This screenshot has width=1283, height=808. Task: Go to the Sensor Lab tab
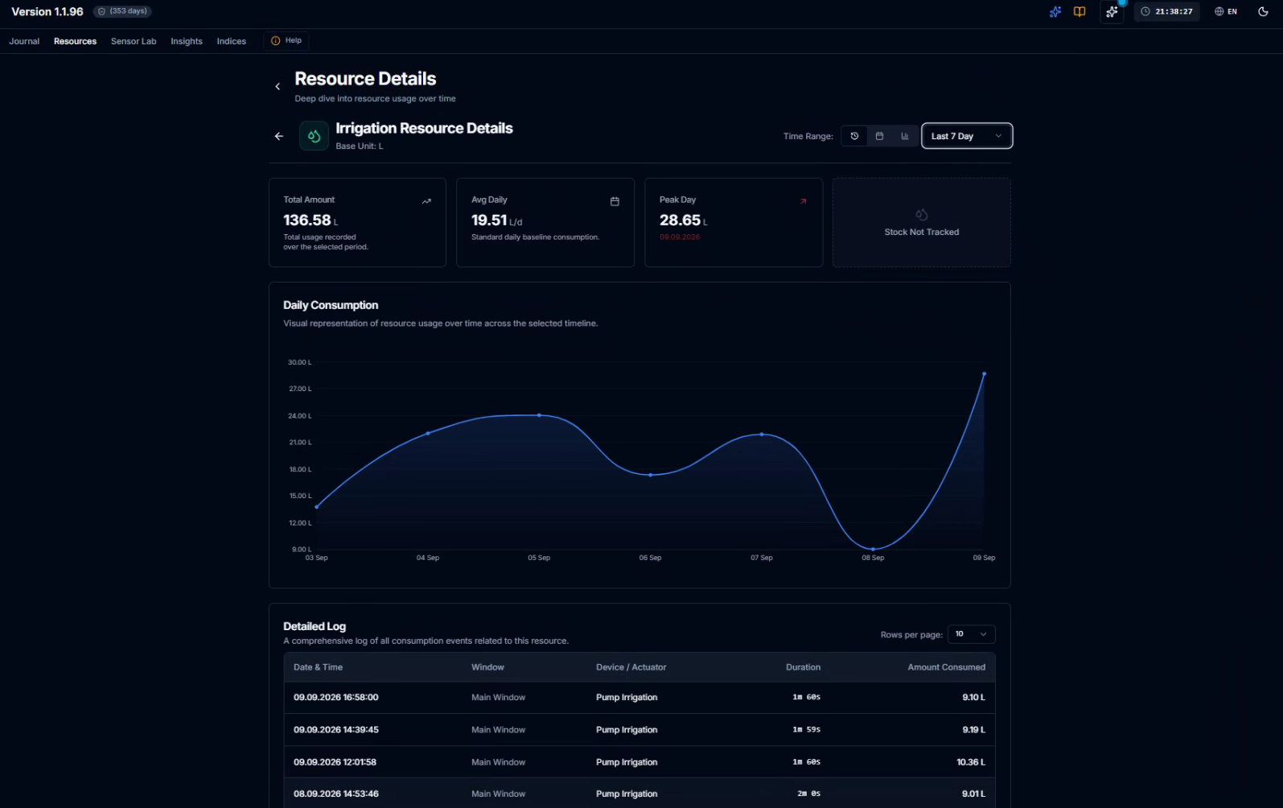pyautogui.click(x=134, y=41)
